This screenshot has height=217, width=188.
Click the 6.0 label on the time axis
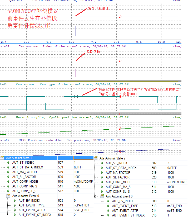[72, 42]
